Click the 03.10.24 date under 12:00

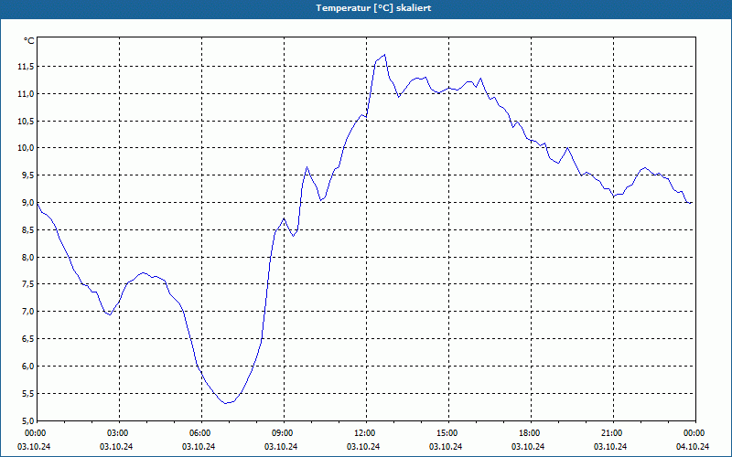pyautogui.click(x=363, y=447)
